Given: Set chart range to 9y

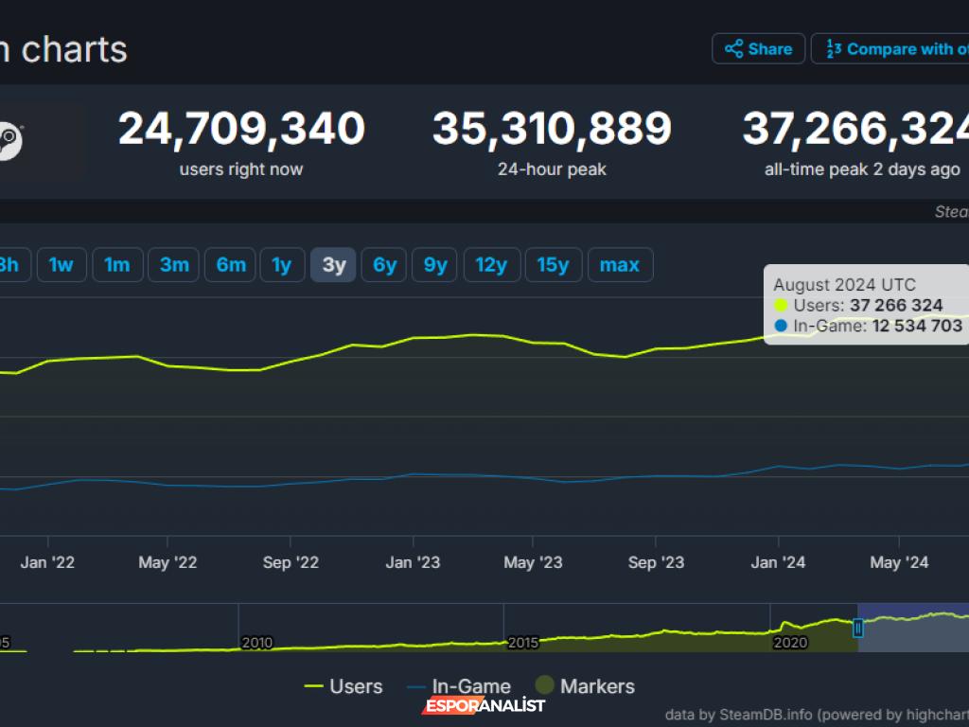Looking at the screenshot, I should (435, 265).
